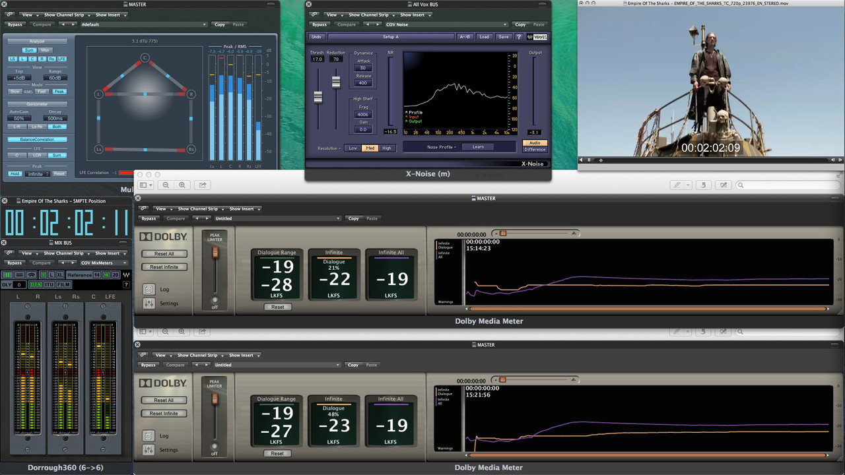Screen dimensions: 845x475
Task: Toggle the Peak mode button in analyzer
Action: tap(59, 92)
